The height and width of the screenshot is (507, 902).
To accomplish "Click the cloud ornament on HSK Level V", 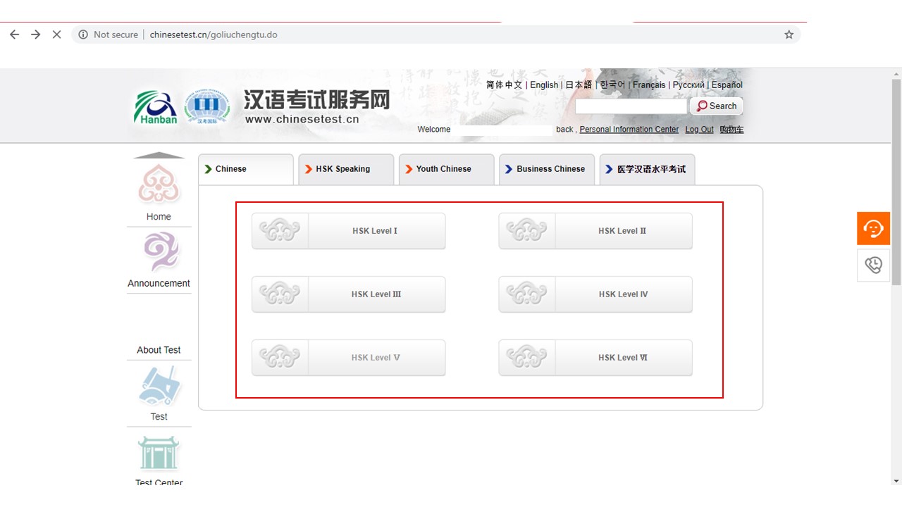I will (280, 357).
